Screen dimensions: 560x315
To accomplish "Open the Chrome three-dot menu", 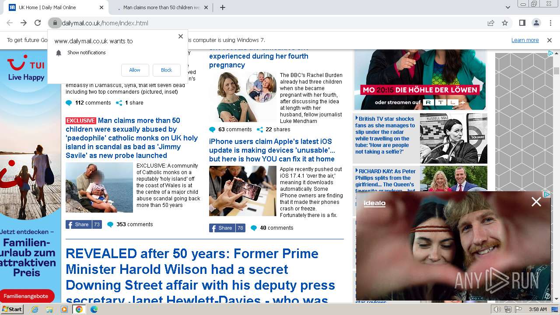I will tap(550, 23).
